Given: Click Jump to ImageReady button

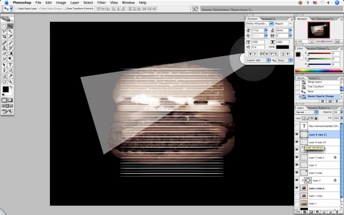Looking at the screenshot, I should pyautogui.click(x=7, y=111).
